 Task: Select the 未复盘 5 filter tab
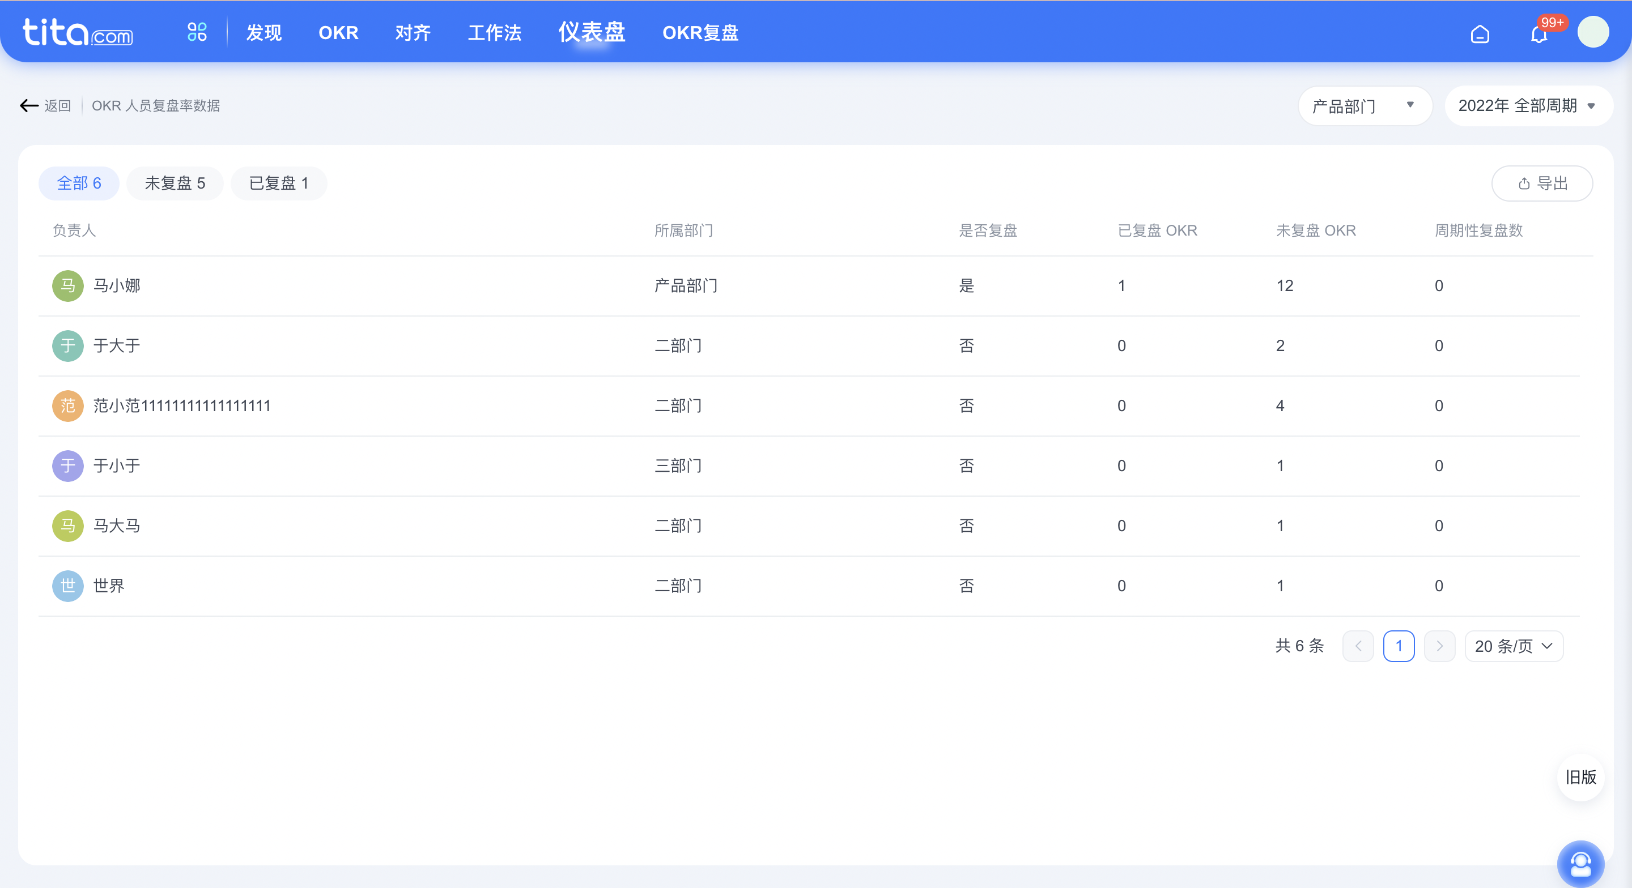(x=175, y=183)
